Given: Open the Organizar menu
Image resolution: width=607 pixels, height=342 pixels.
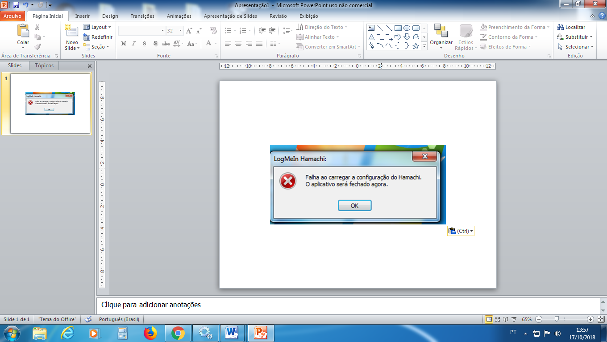Looking at the screenshot, I should (x=441, y=37).
